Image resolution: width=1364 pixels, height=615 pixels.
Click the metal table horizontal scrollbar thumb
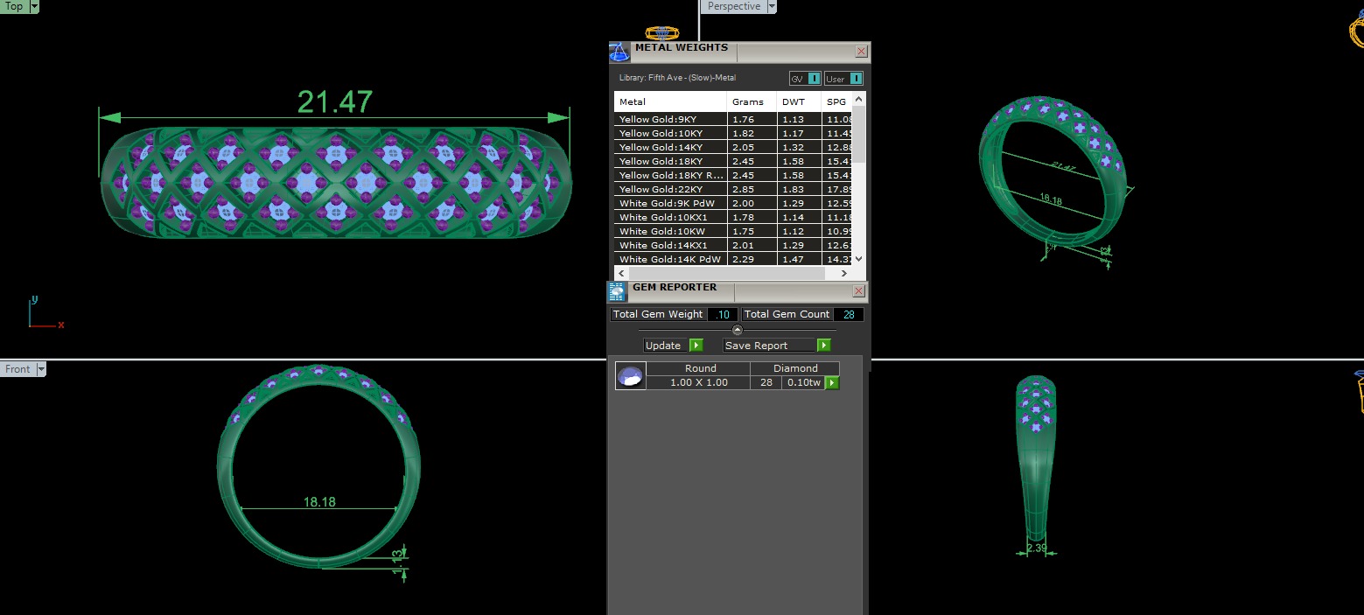coord(726,274)
